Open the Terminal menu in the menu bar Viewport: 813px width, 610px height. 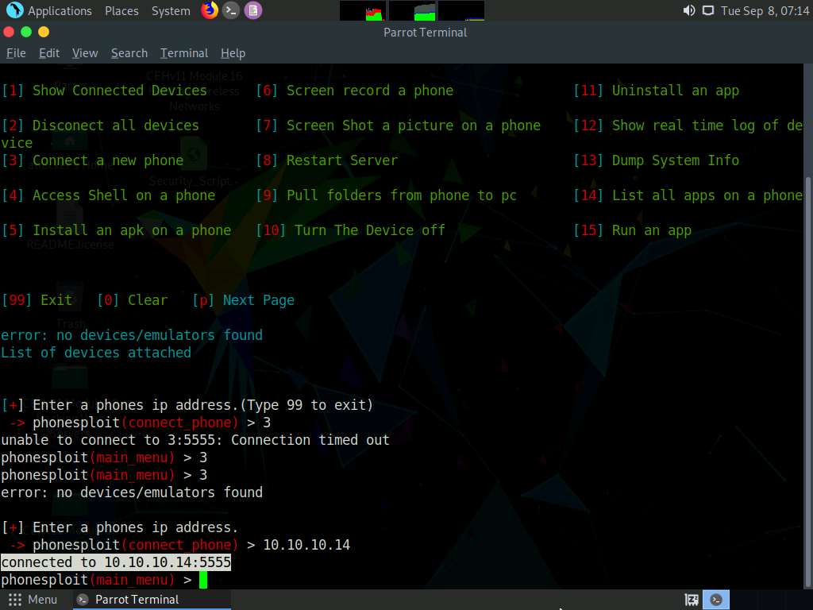click(x=183, y=53)
